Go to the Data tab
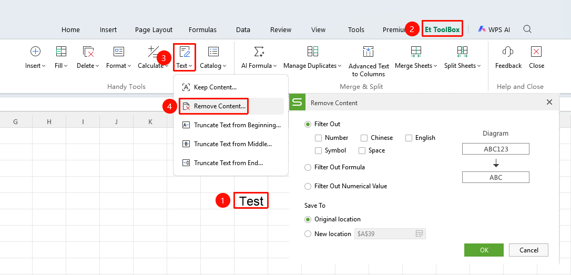Screen dimensions: 571x275 point(243,30)
